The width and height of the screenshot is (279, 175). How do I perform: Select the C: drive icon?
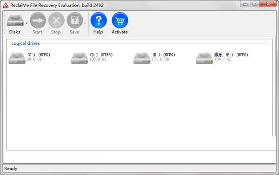pyautogui.click(x=17, y=58)
